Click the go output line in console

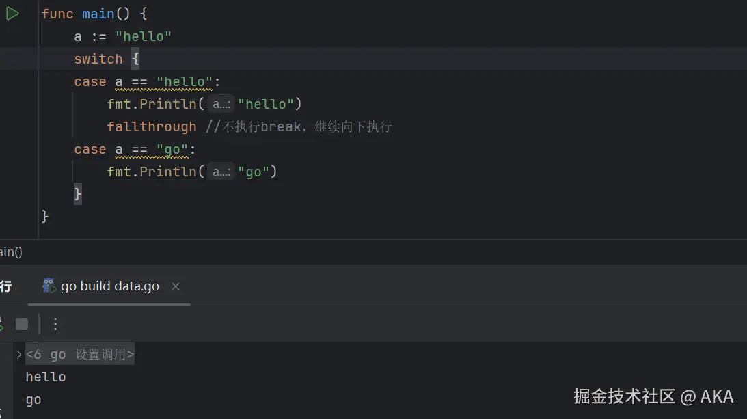[33, 399]
